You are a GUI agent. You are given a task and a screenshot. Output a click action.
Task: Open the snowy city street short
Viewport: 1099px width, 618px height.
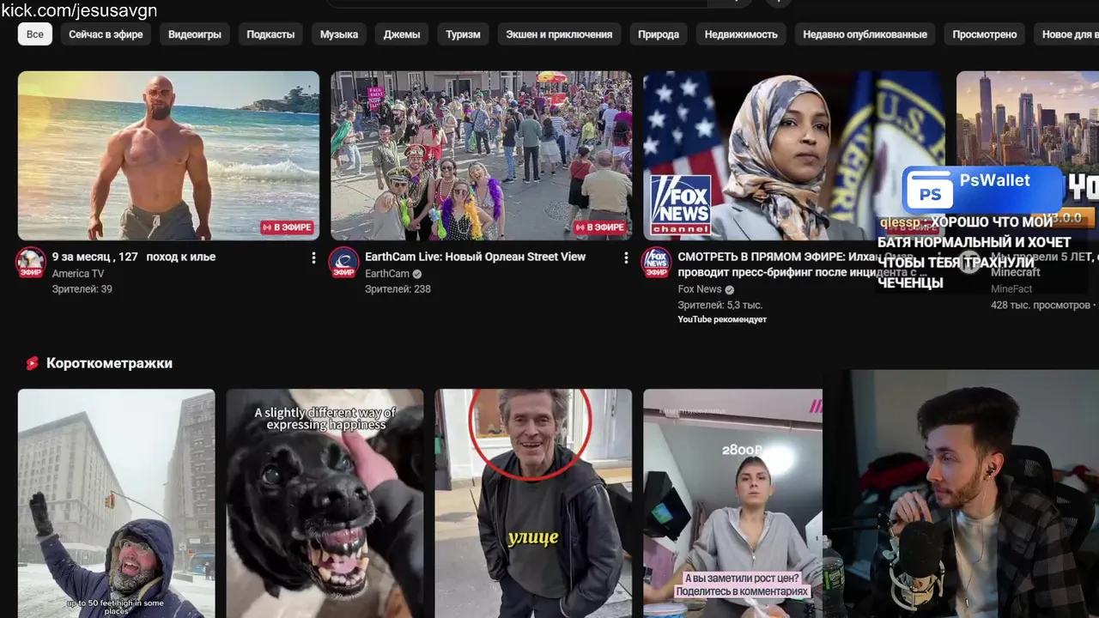tap(117, 503)
